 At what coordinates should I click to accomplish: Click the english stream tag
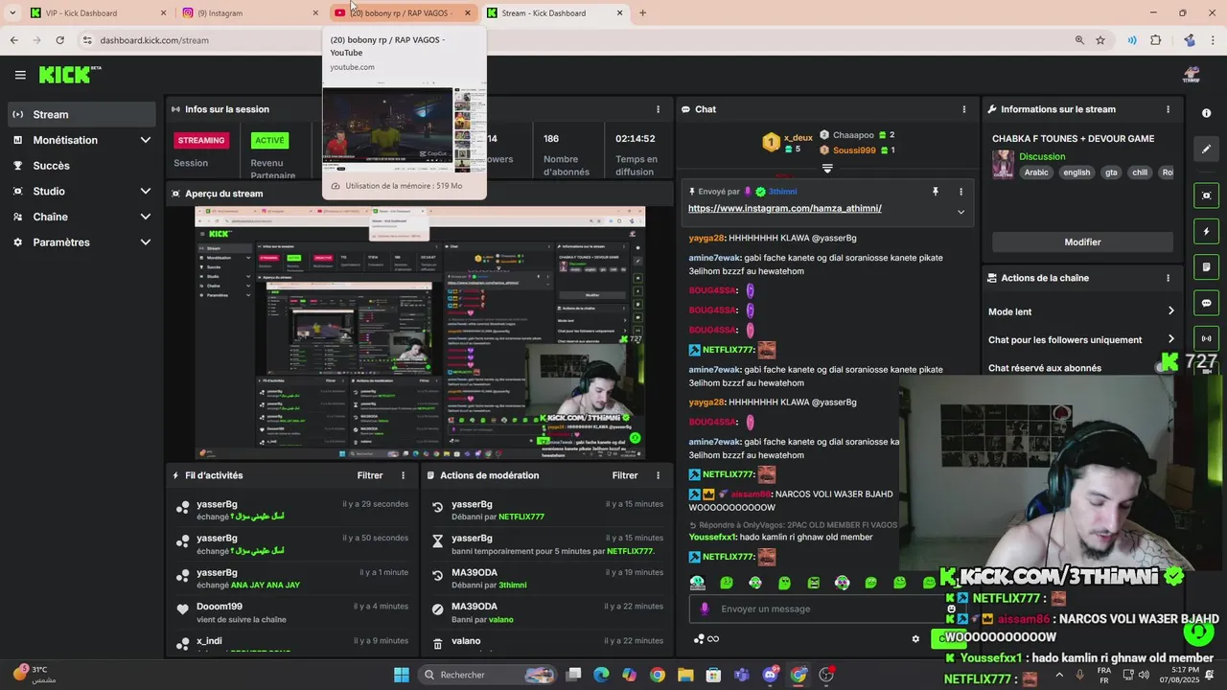[1077, 172]
